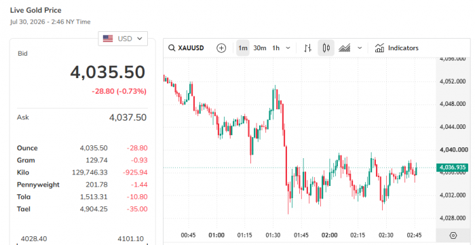Open the XAUUSD symbol search
Viewport: 475px width, 245px height.
click(186, 48)
